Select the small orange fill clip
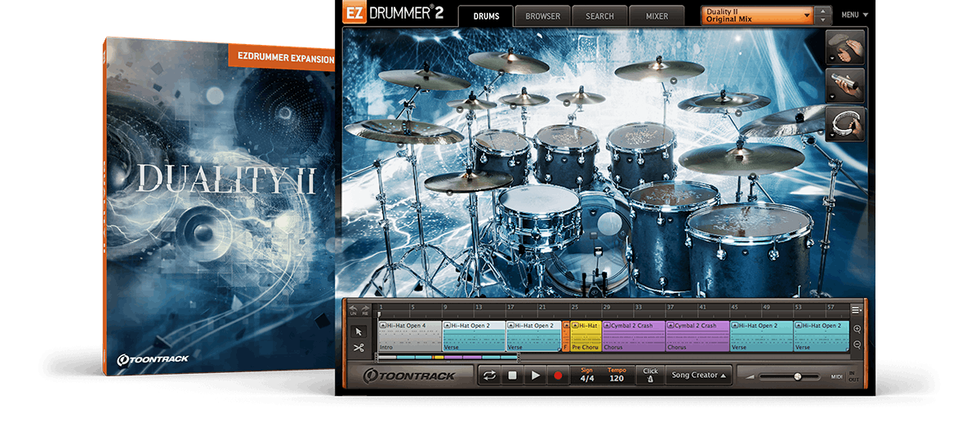Image resolution: width=980 pixels, height=422 pixels. 566,335
